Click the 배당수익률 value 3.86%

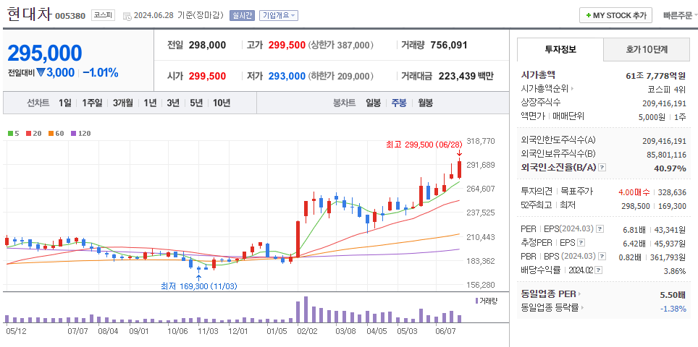(675, 270)
